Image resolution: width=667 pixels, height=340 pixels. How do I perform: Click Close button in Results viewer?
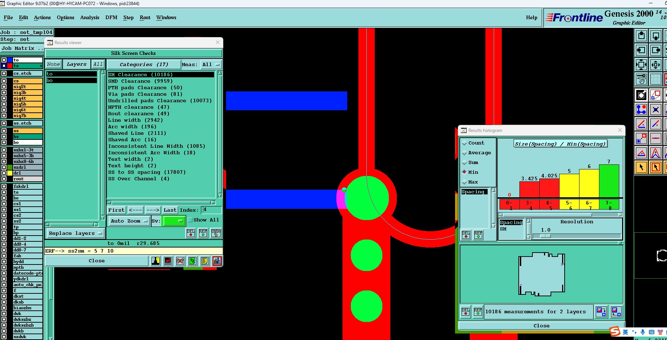tap(97, 261)
